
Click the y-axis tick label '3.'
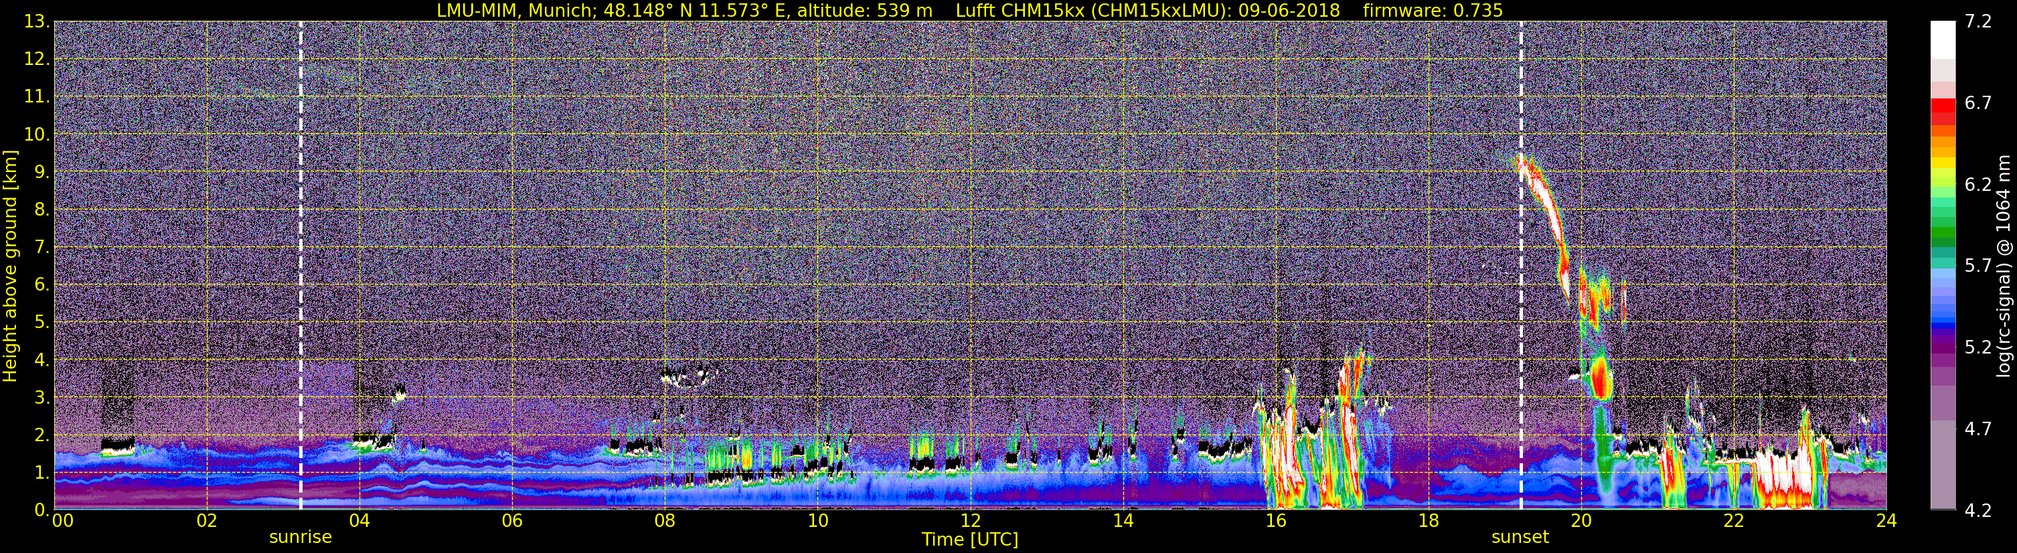(42, 397)
